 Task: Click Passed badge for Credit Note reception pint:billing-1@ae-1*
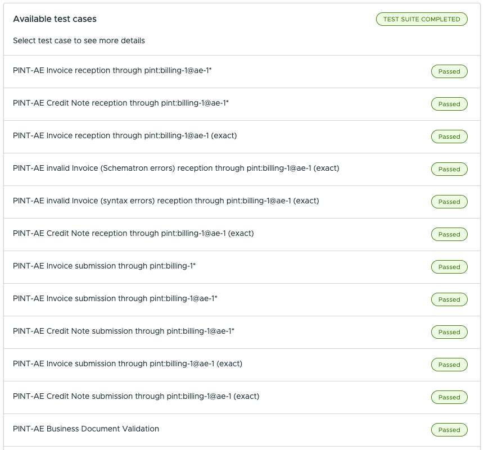[449, 104]
